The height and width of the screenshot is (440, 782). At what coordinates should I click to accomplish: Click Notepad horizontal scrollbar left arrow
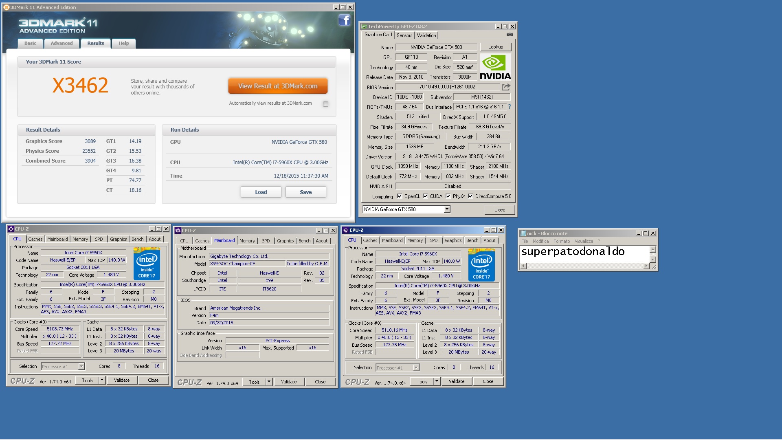click(524, 266)
